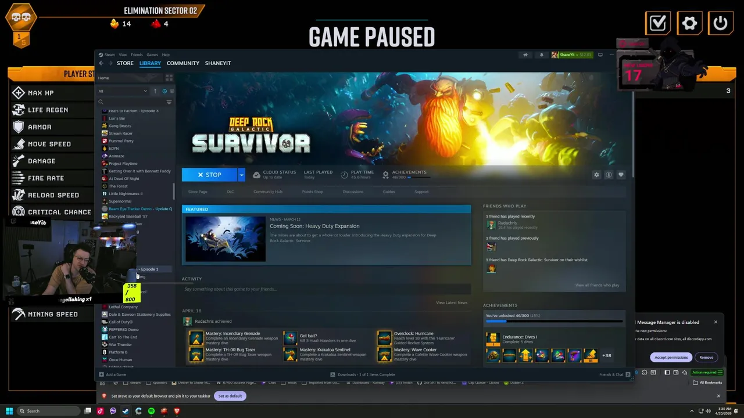Open the Heavy Duty Expansion news thumbnail
The height and width of the screenshot is (418, 744).
coord(226,239)
